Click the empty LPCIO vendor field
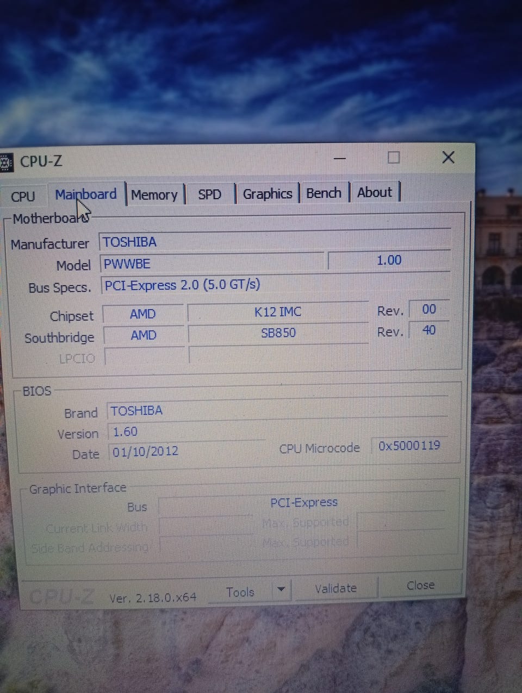Screen dimensions: 522x693 pos(144,357)
